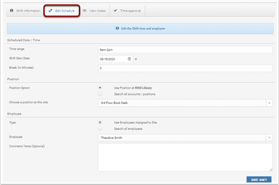Go to the Time Approval tab
Screen dimensions: 279x185
[127, 11]
